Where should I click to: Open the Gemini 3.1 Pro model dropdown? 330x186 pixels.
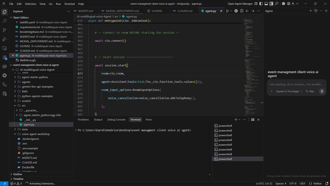point(289,91)
